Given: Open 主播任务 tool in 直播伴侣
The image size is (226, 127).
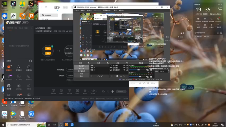Looking at the screenshot, I should [x=29, y=68].
